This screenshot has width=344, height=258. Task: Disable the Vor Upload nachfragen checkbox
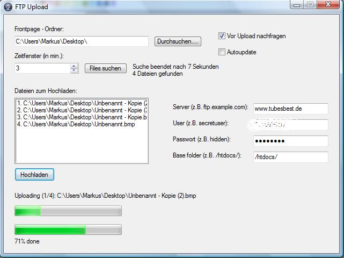[222, 36]
